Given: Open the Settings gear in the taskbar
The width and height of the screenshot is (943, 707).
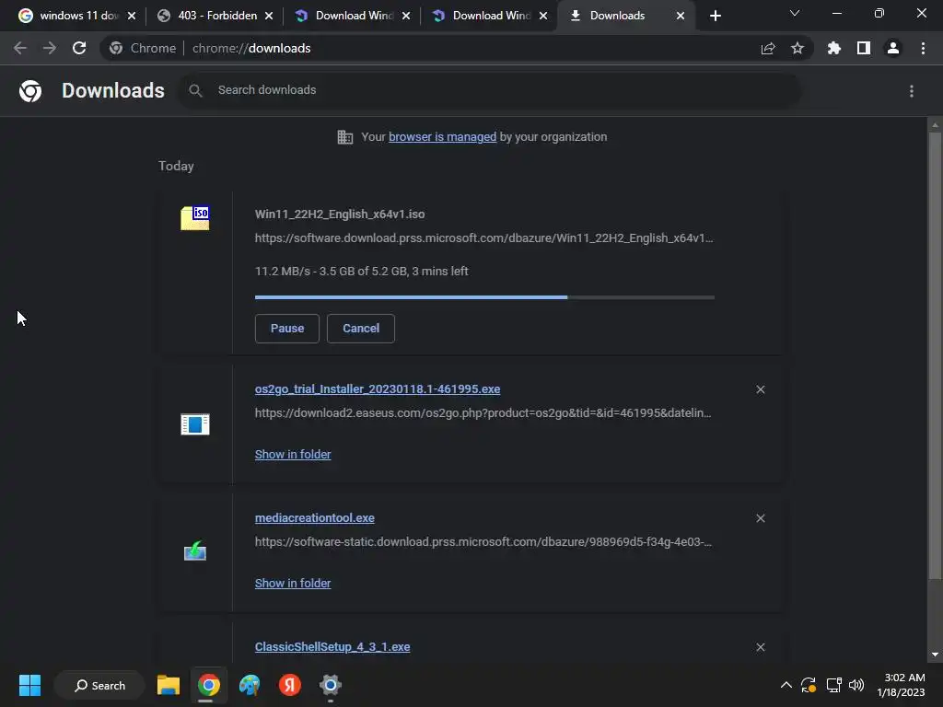Looking at the screenshot, I should 331,685.
